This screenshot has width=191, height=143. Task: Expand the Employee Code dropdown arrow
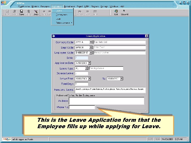pos(91,52)
